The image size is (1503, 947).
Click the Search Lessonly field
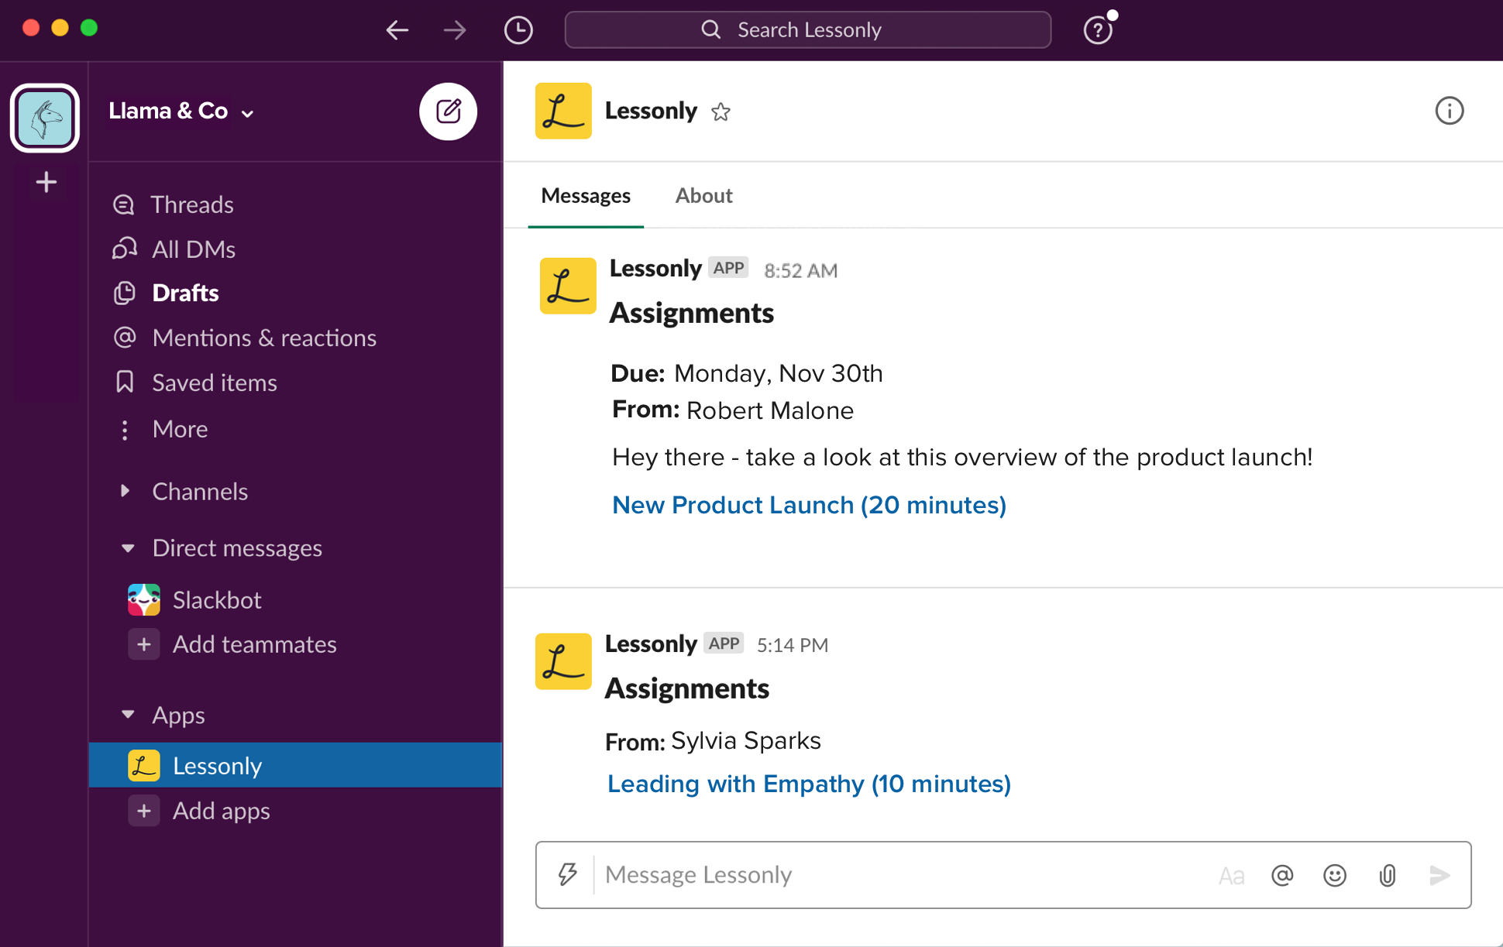pyautogui.click(x=807, y=30)
